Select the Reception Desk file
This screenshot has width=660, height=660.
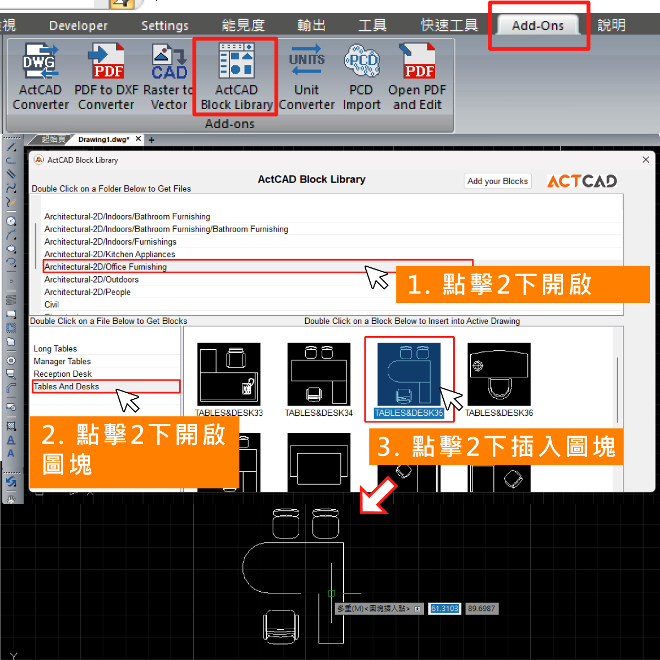(x=106, y=374)
